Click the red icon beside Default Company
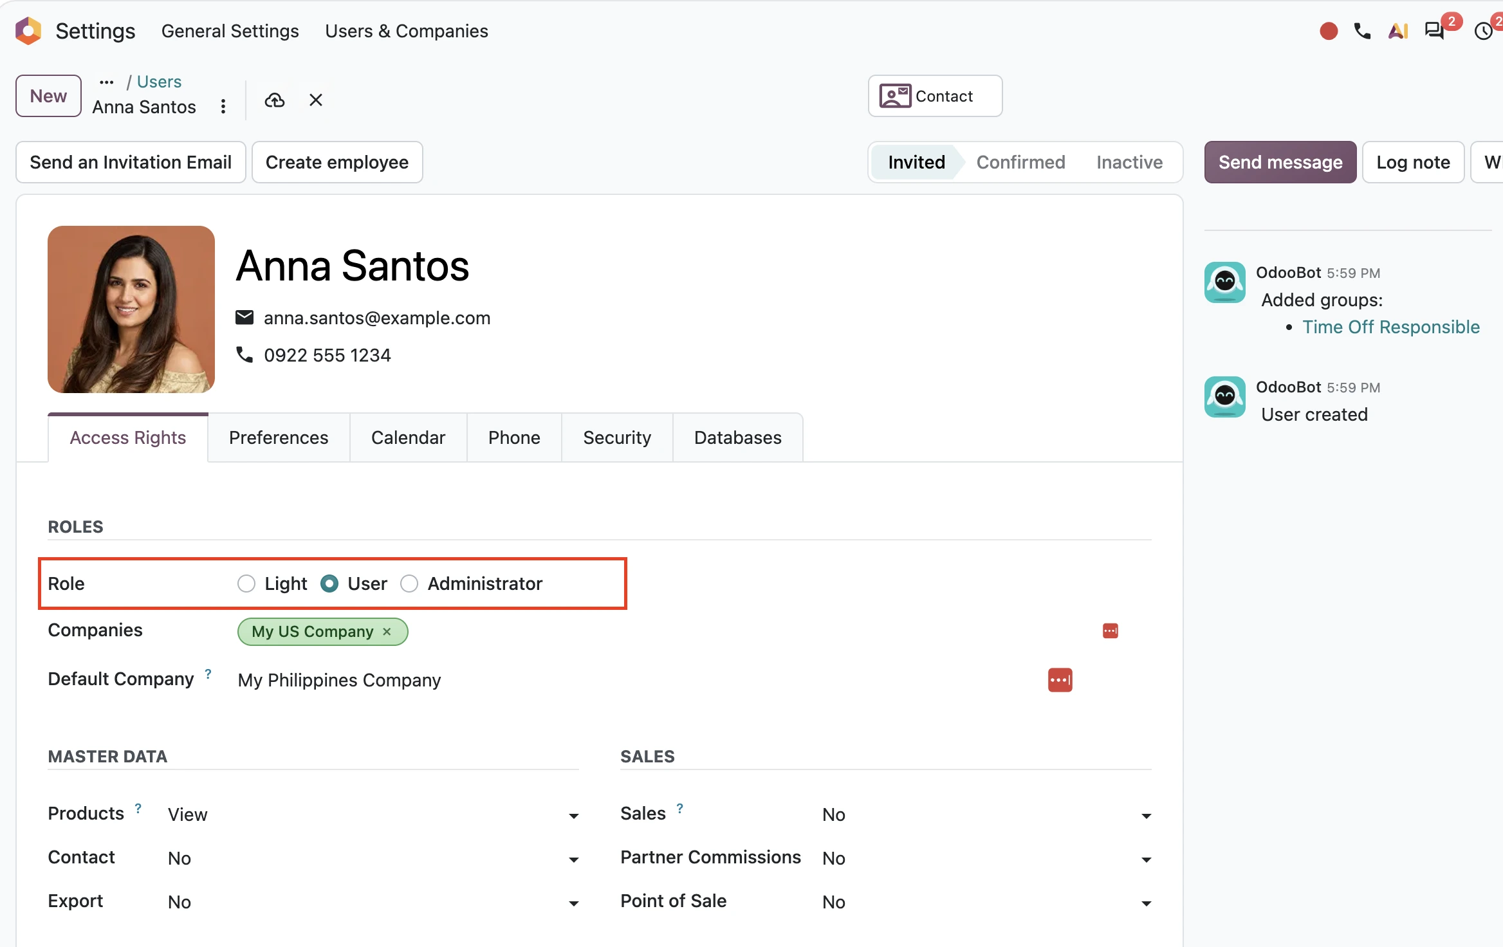This screenshot has height=947, width=1503. [x=1060, y=680]
